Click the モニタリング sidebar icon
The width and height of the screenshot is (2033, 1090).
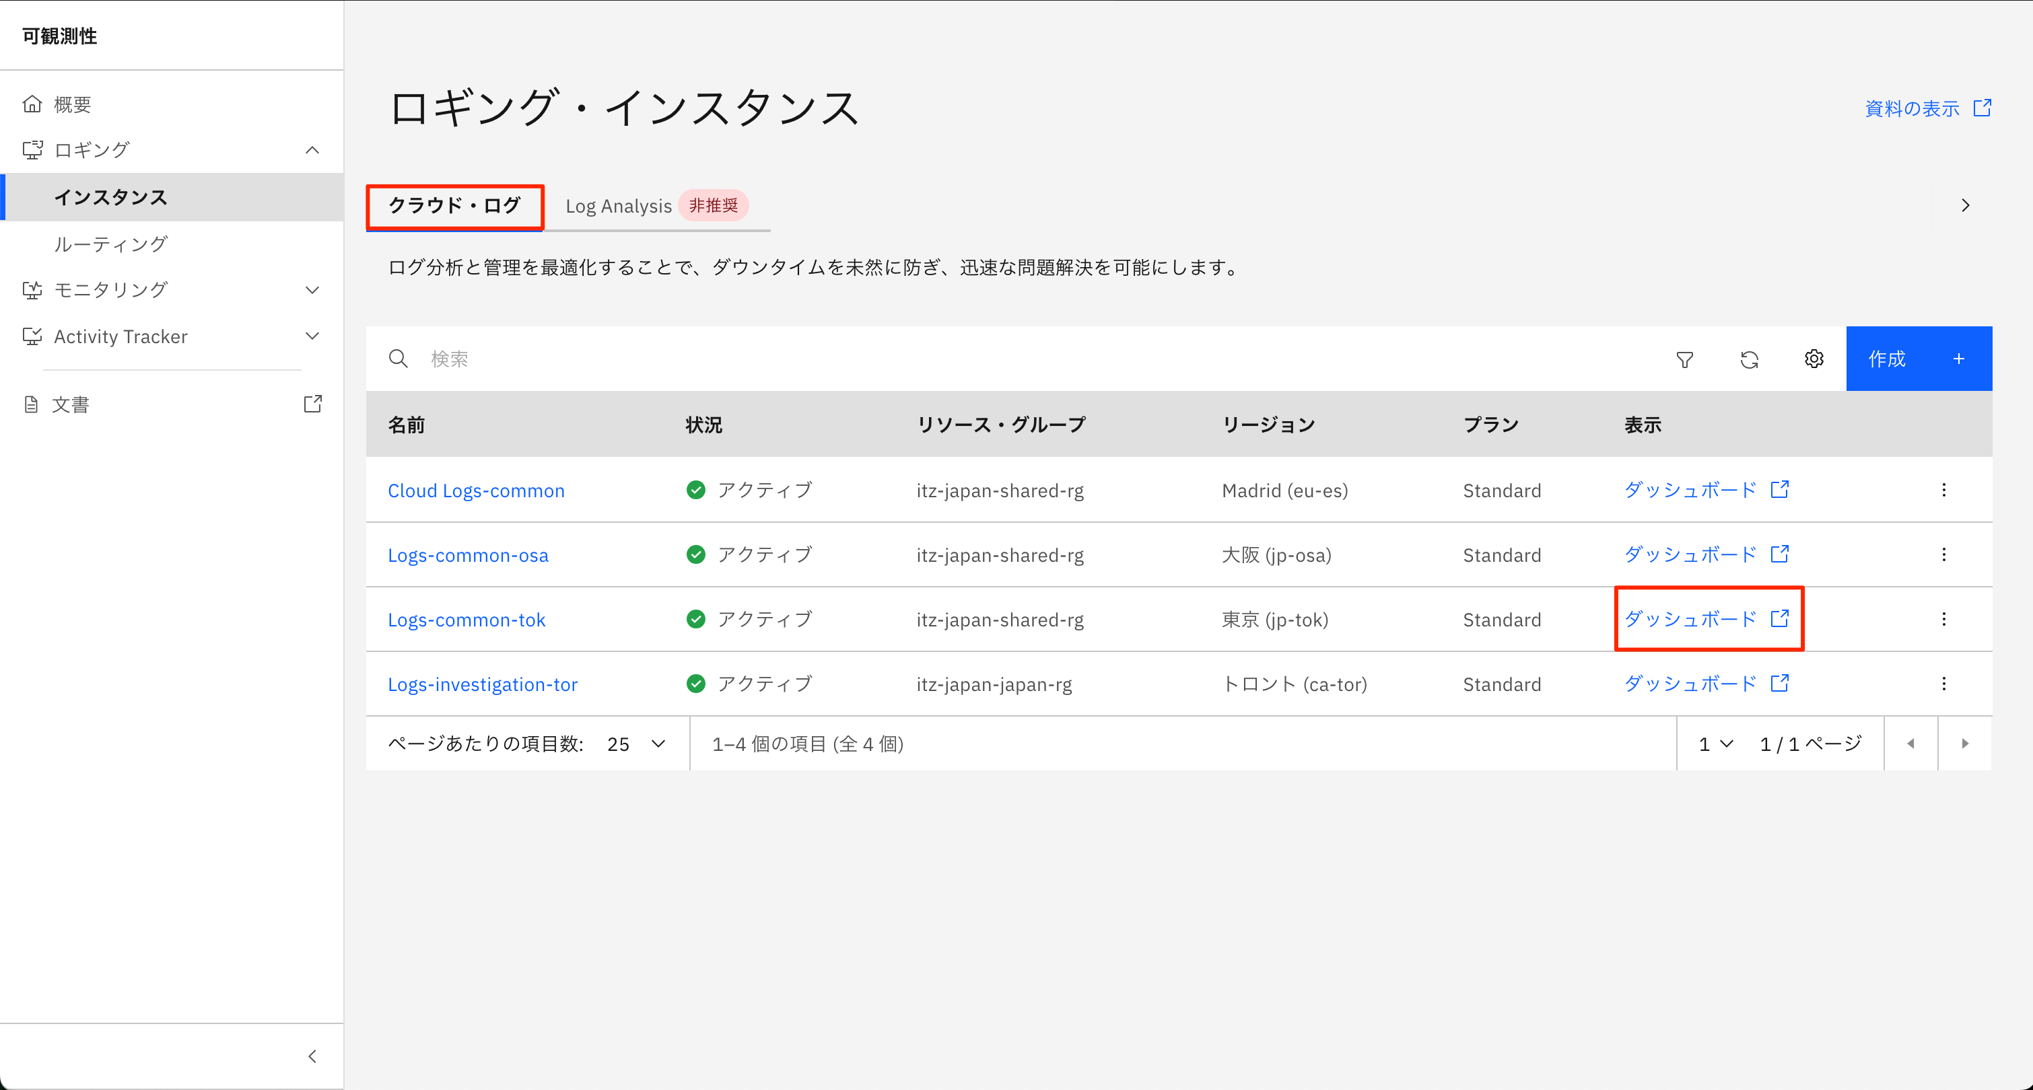tap(32, 289)
